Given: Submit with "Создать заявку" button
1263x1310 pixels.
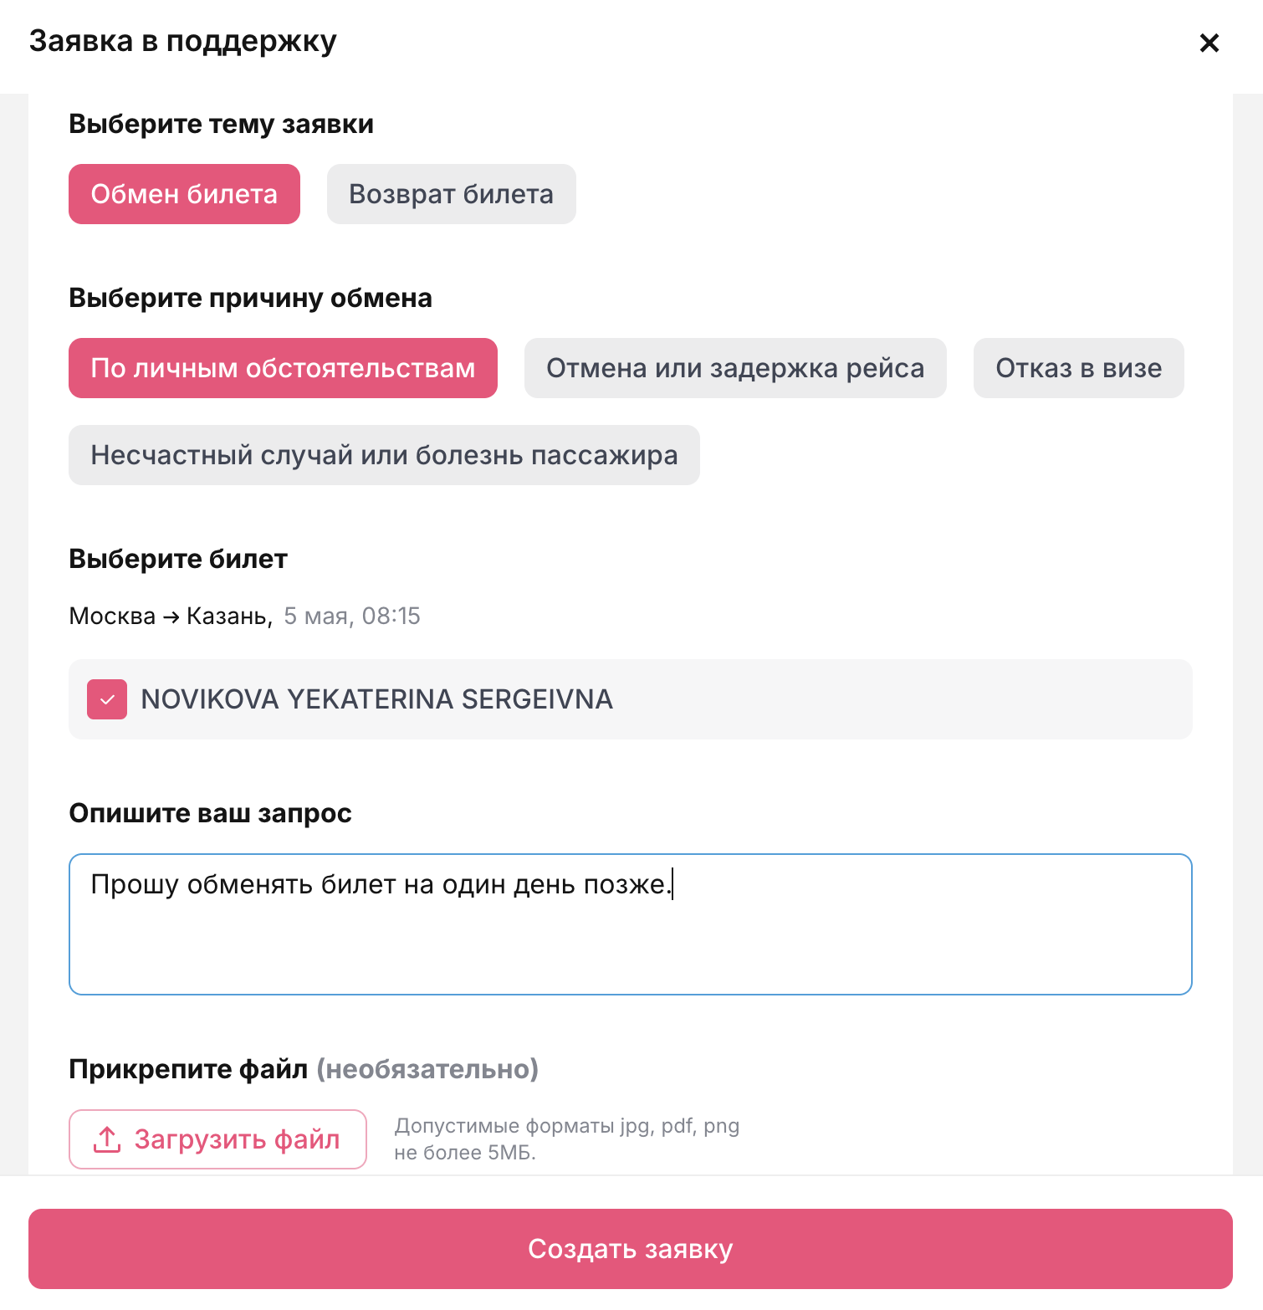Looking at the screenshot, I should pyautogui.click(x=630, y=1249).
